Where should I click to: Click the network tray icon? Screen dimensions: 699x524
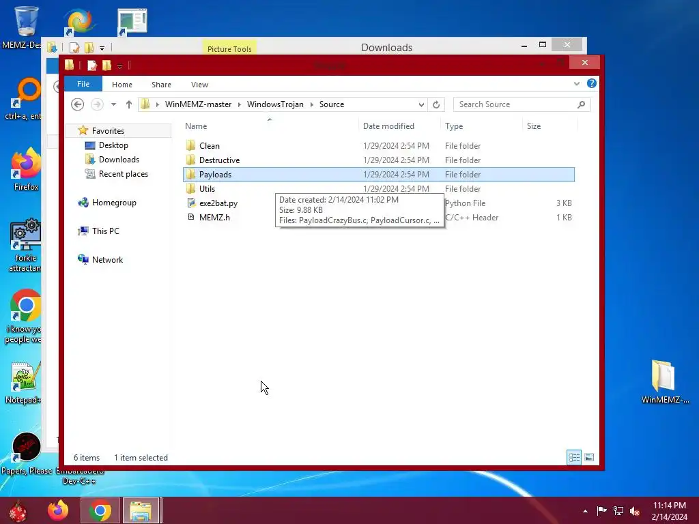[x=618, y=510]
